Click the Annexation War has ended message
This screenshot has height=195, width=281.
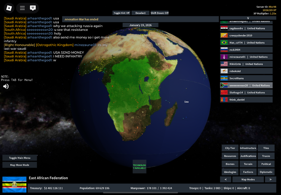point(82,19)
